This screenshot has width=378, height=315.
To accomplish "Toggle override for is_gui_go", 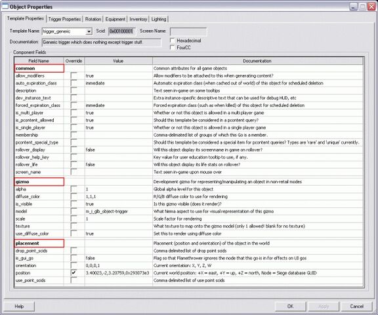I will tap(73, 258).
